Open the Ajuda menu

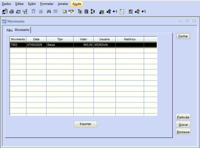77,4
